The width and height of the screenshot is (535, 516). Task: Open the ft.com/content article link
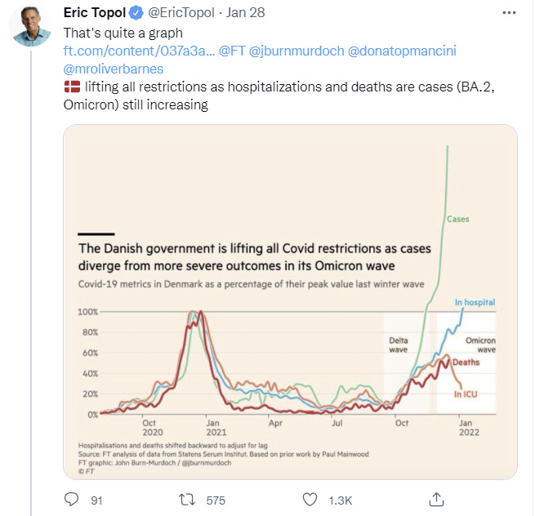(x=139, y=51)
